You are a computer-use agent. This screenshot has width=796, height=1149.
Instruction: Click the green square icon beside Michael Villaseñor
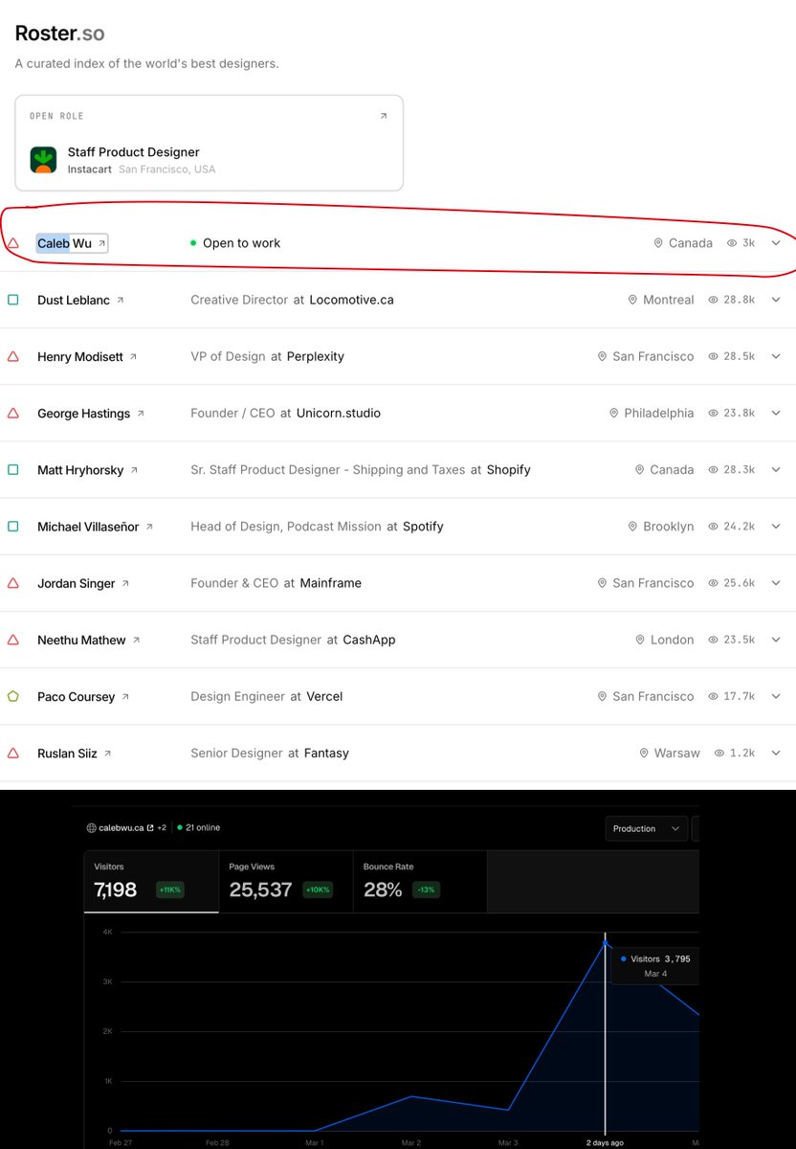coord(13,526)
